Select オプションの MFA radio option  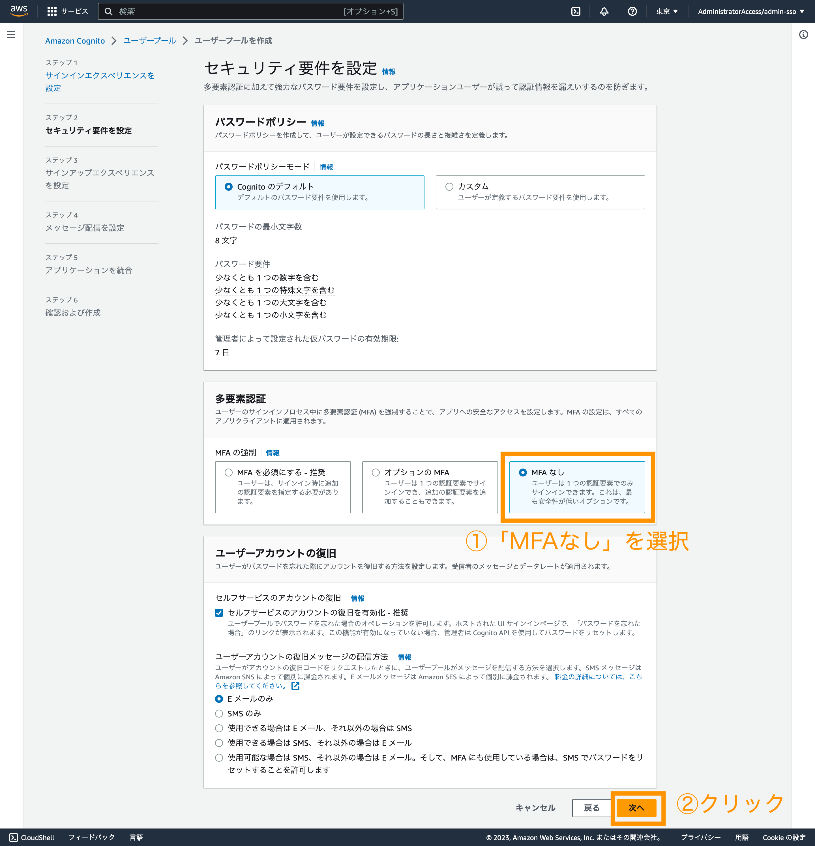point(376,472)
